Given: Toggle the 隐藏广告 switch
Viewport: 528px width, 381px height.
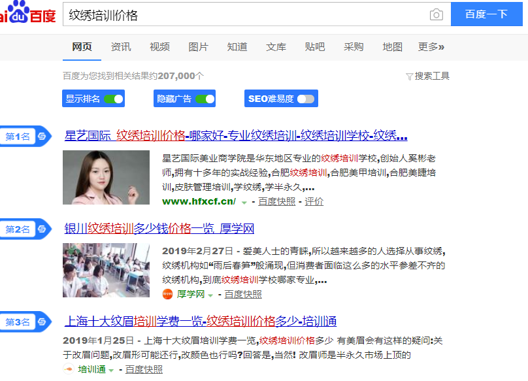Looking at the screenshot, I should click(205, 99).
